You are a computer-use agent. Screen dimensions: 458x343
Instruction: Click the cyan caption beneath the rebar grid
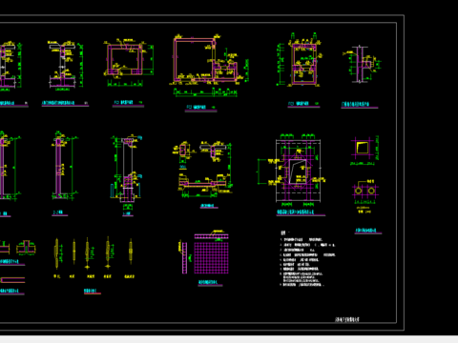coord(210,282)
